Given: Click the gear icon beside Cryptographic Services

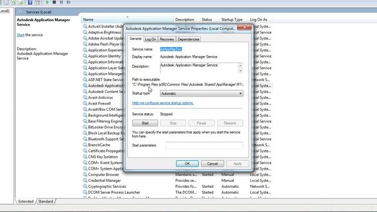Looking at the screenshot, I should [85, 186].
